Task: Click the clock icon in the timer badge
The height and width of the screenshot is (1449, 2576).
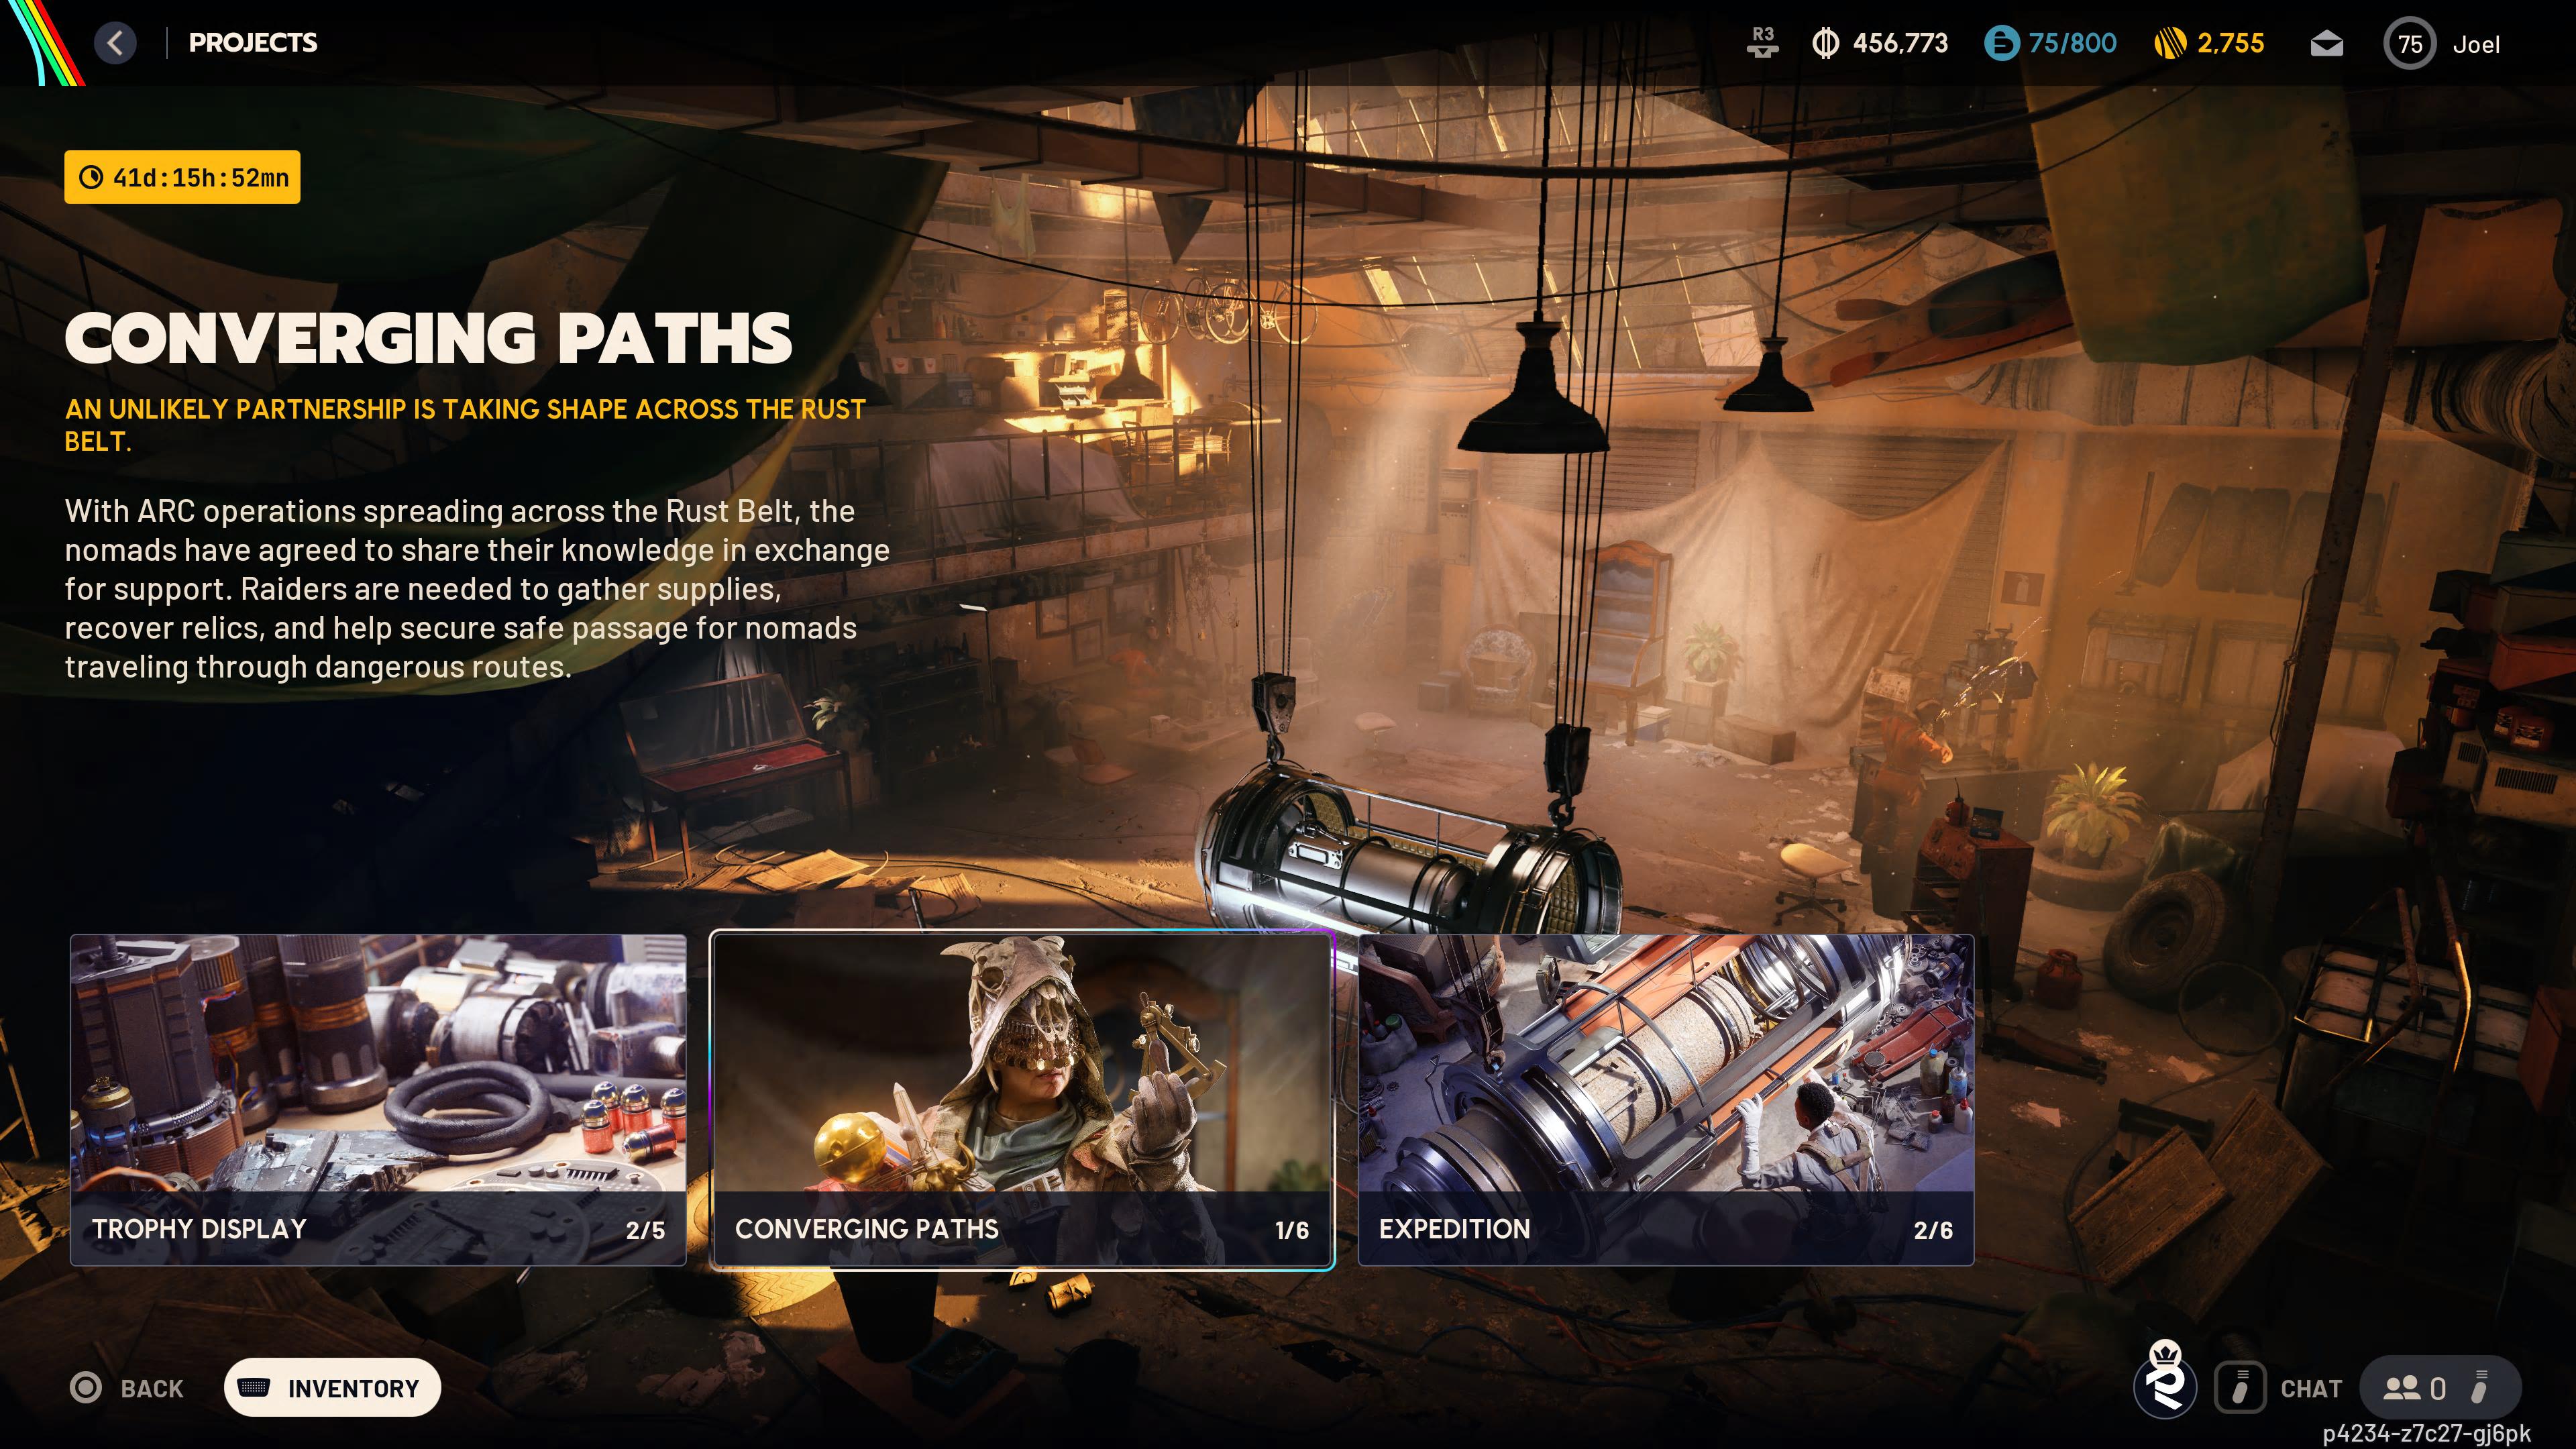Action: point(91,177)
